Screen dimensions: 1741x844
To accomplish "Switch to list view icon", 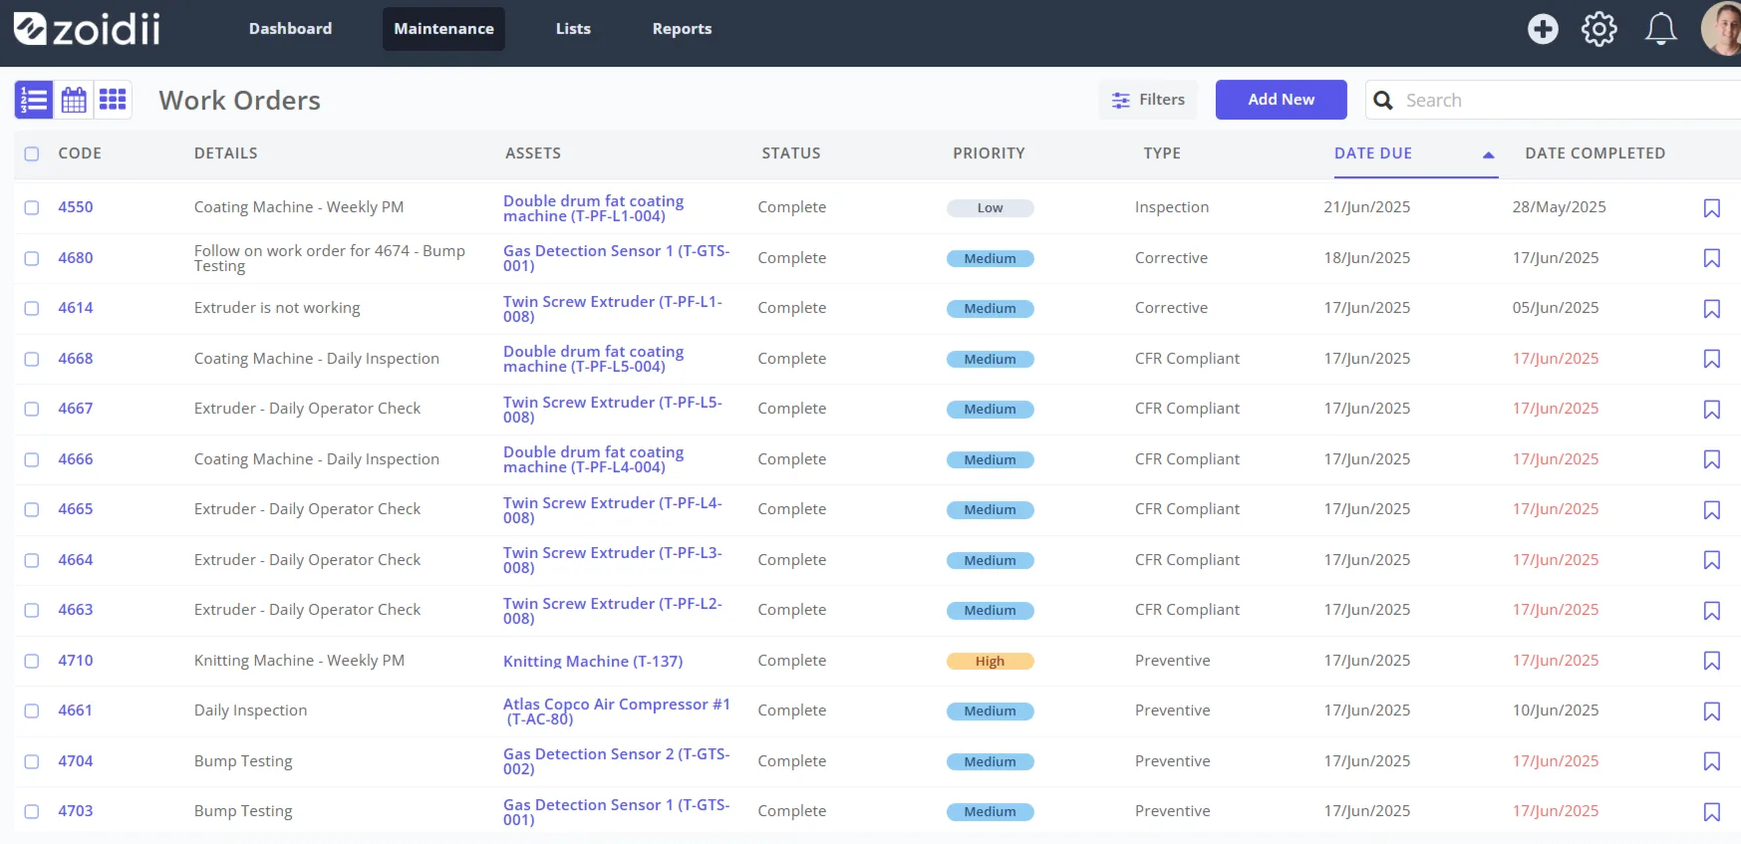I will tap(34, 100).
